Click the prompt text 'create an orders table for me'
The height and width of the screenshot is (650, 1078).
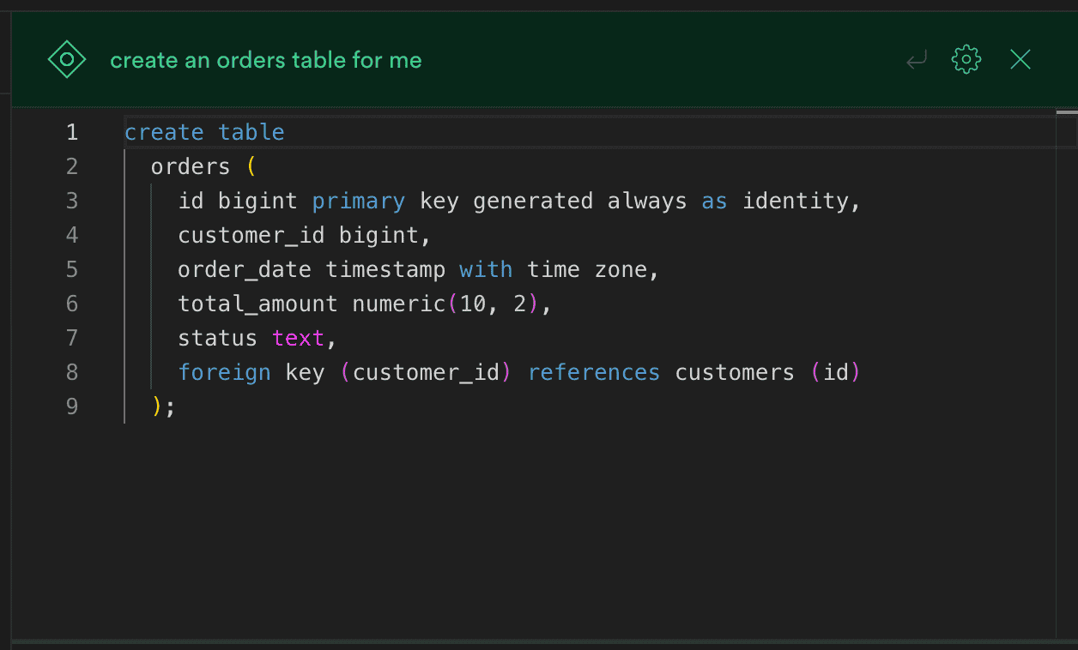click(x=266, y=60)
